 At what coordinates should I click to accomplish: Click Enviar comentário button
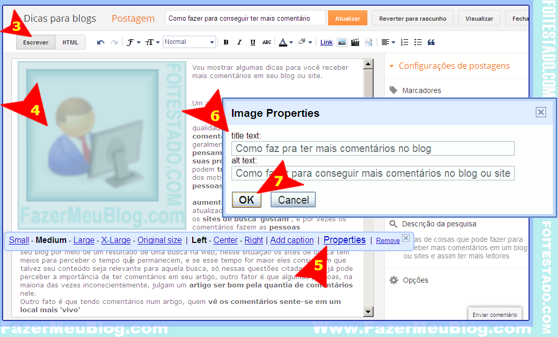tap(494, 315)
